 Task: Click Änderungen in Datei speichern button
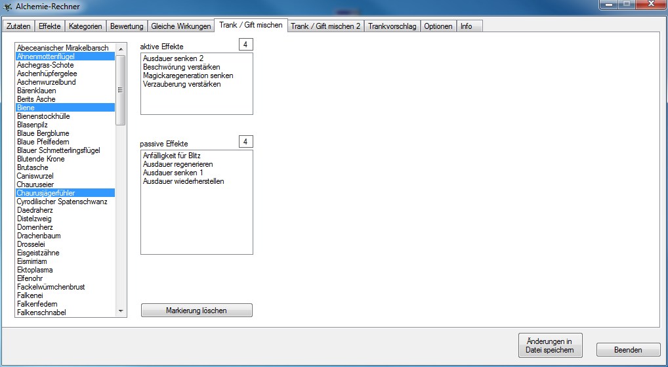point(549,345)
